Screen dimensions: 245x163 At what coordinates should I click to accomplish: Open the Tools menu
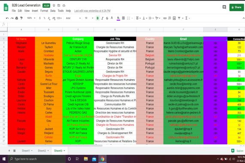point(60,11)
